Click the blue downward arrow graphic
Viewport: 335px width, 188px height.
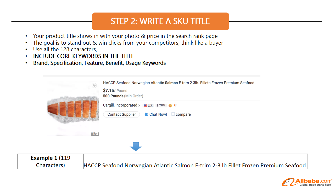(x=136, y=147)
